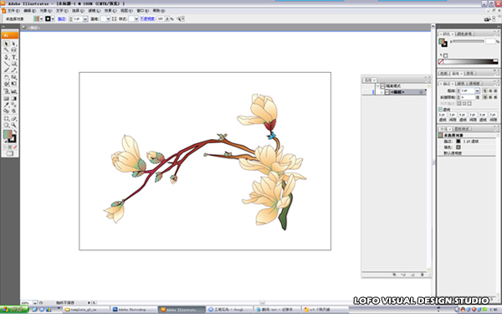Select the Zoom magnifier tool

[x=13, y=125]
